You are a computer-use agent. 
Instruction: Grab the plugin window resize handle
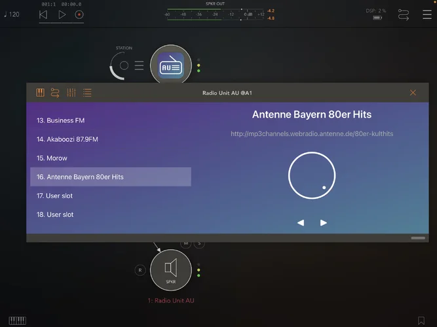(418, 238)
